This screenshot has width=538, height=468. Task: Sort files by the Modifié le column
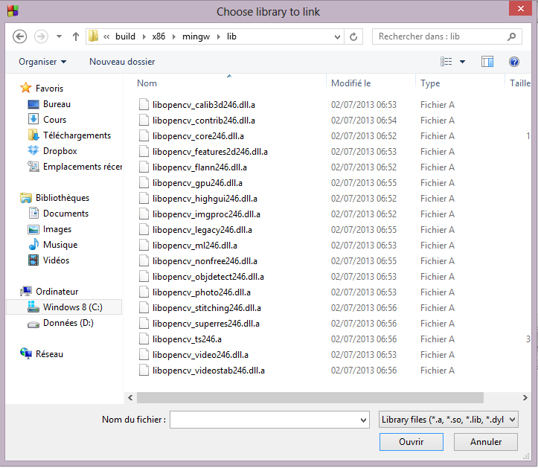coord(351,83)
